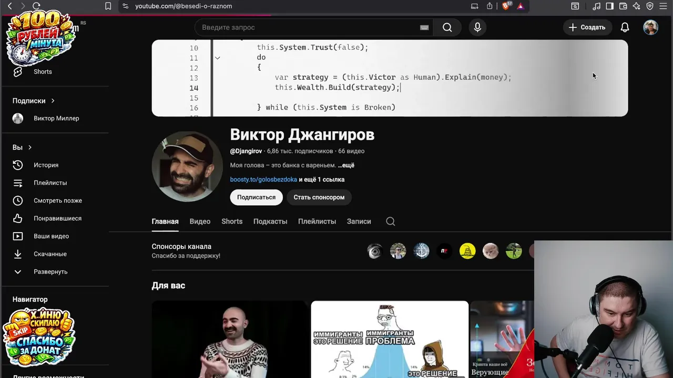The height and width of the screenshot is (378, 673).
Task: Select the Главная channel tab
Action: (165, 222)
